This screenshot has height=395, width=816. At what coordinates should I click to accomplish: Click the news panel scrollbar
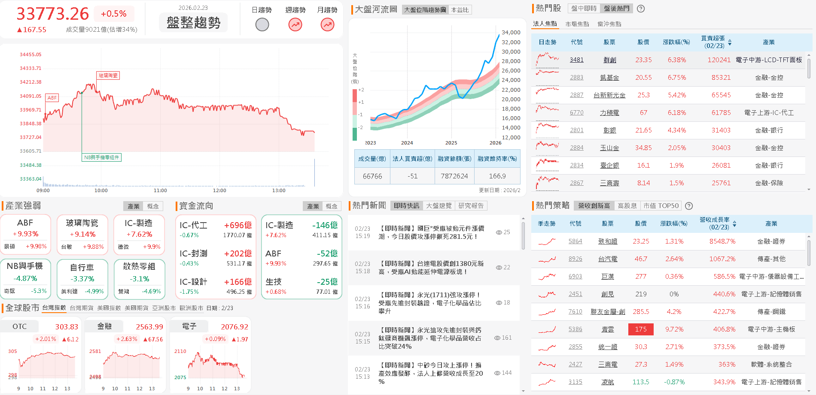[523, 235]
